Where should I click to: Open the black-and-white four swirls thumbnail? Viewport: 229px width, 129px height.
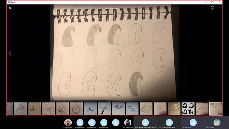(x=188, y=109)
